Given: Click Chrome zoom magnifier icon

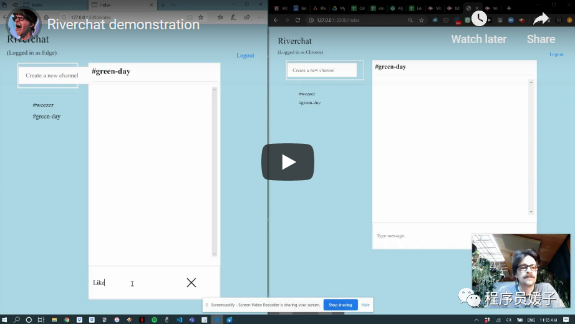Looking at the screenshot, I should (410, 20).
